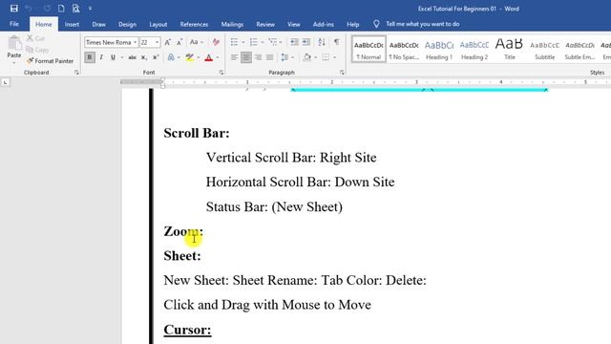Switch to the Layout tab

158,24
